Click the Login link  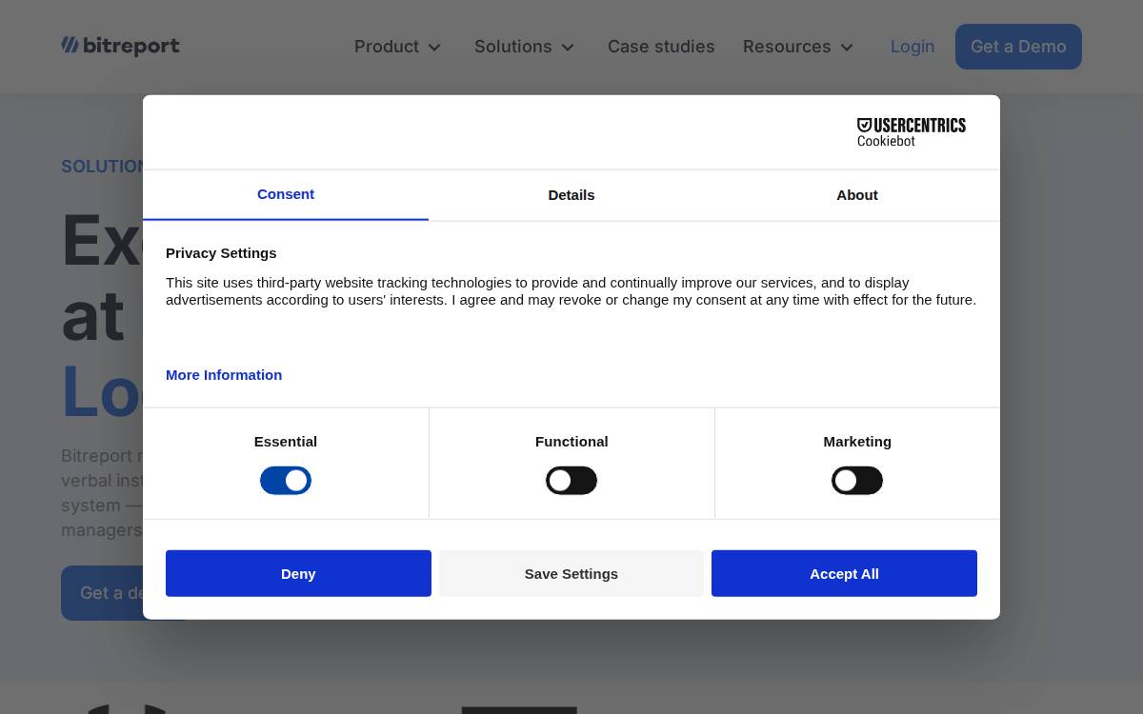[912, 47]
